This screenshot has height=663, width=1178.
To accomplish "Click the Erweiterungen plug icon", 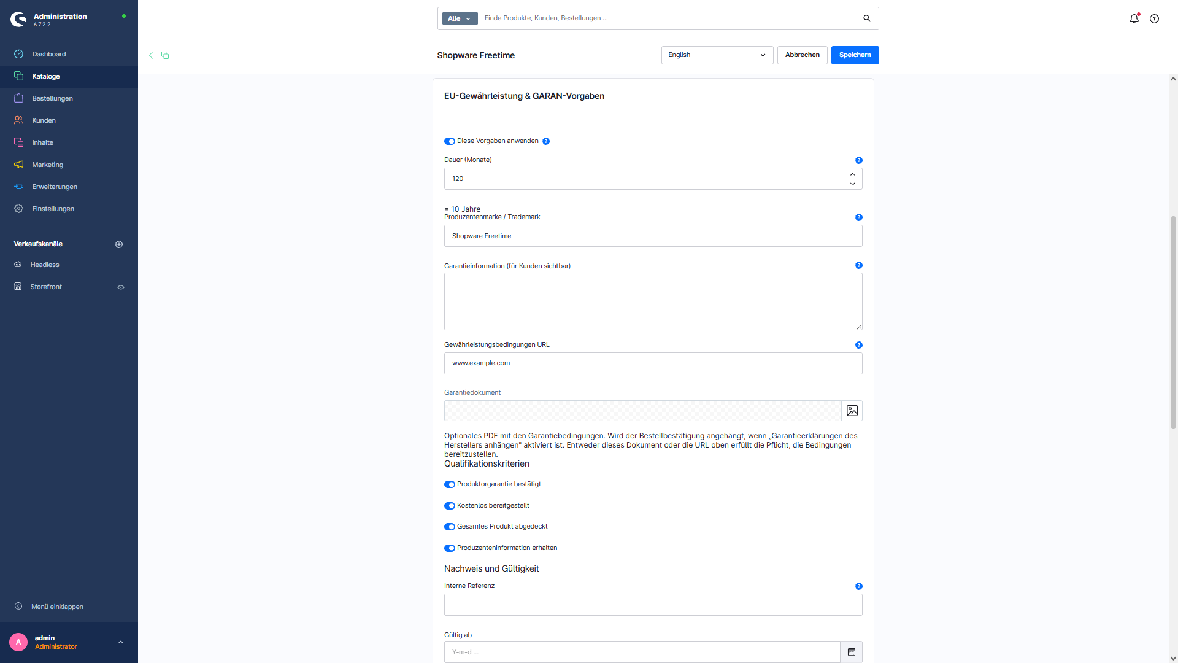I will [19, 187].
